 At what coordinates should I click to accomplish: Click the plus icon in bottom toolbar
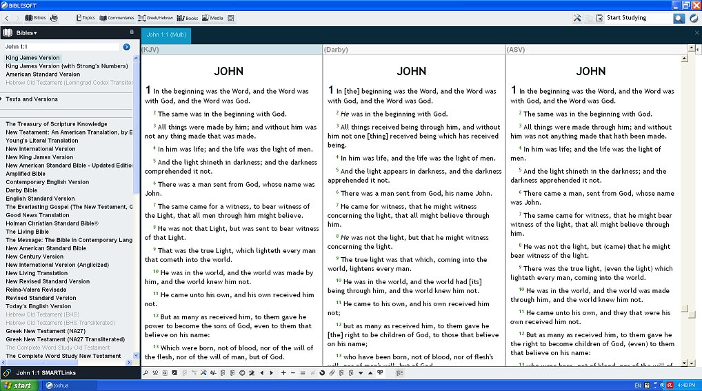click(283, 373)
